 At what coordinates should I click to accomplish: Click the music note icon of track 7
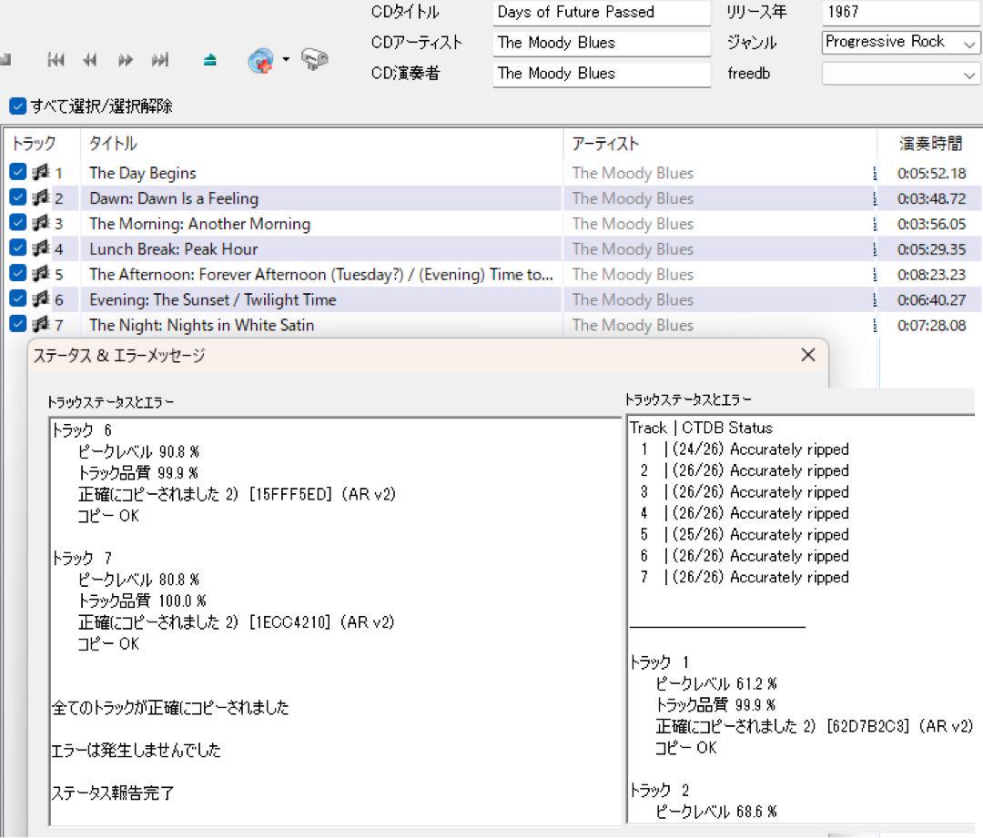41,324
